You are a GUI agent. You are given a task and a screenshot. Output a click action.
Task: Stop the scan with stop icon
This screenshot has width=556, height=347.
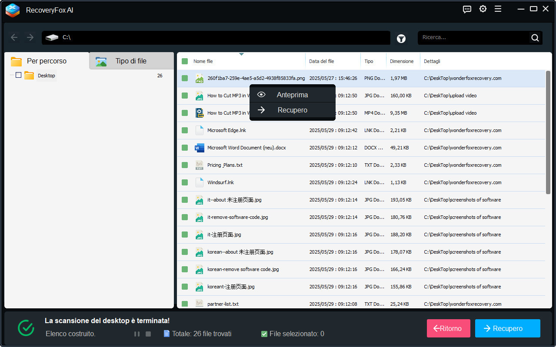click(148, 334)
